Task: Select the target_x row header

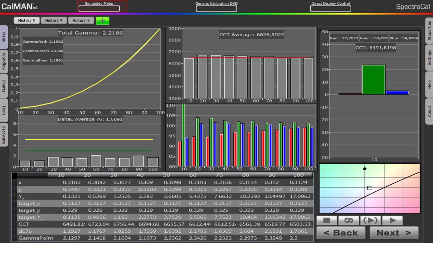Action: (29, 203)
